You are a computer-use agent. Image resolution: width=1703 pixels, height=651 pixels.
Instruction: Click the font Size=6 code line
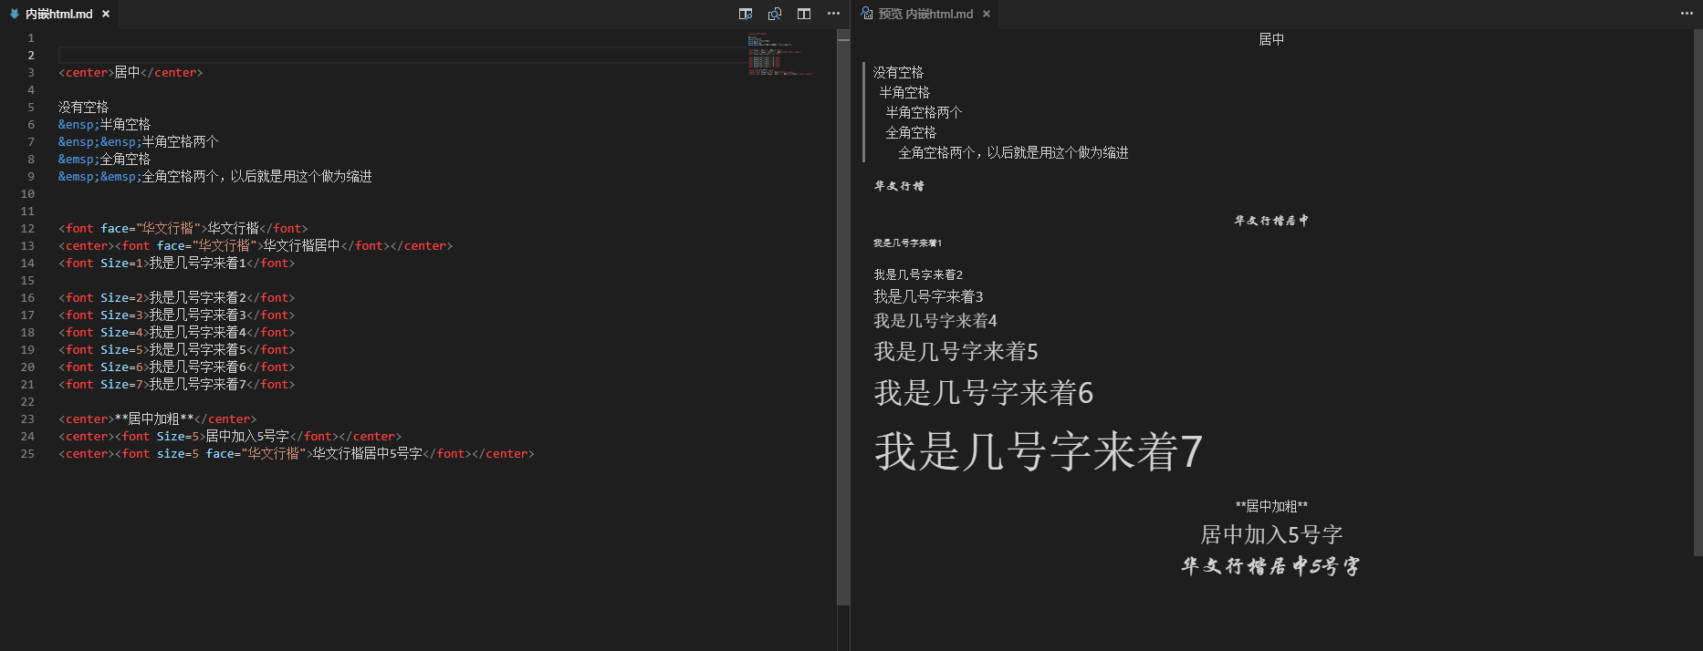tap(177, 367)
